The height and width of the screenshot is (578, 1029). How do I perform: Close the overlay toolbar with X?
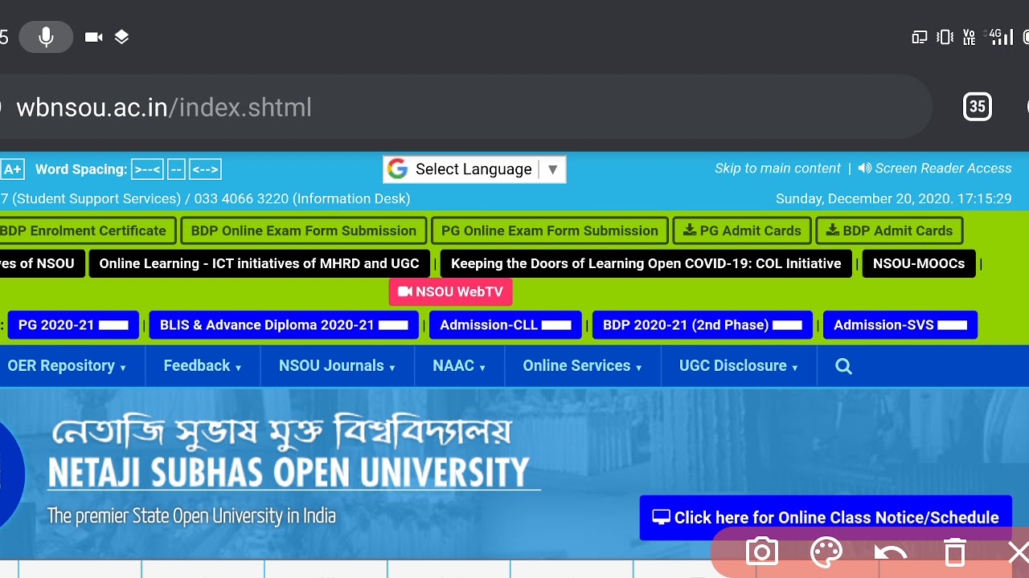(x=1018, y=552)
